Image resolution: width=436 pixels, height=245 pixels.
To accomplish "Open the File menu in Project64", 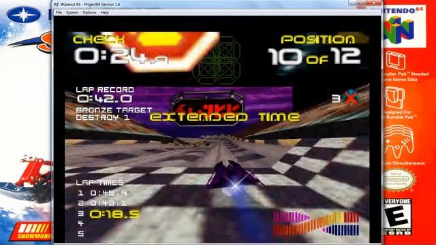I will point(59,12).
